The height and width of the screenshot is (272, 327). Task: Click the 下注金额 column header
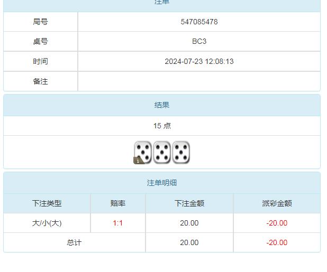coord(189,203)
